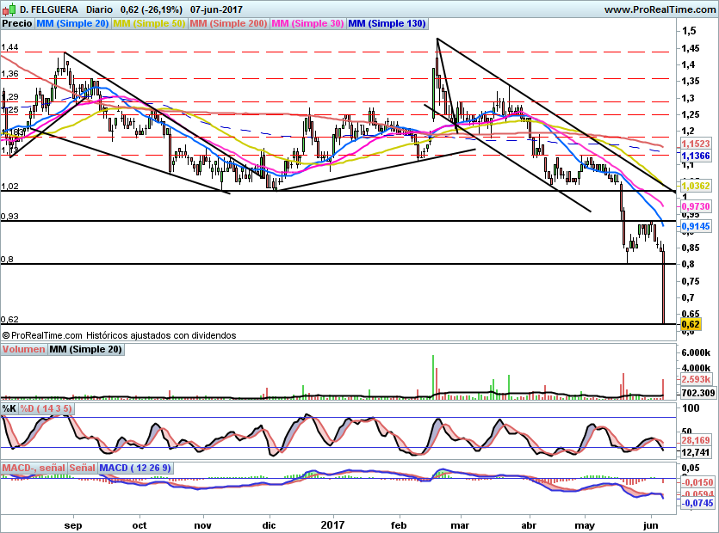The height and width of the screenshot is (533, 719).
Task: Click the yellow 0,62 current price tag
Action: tap(690, 324)
